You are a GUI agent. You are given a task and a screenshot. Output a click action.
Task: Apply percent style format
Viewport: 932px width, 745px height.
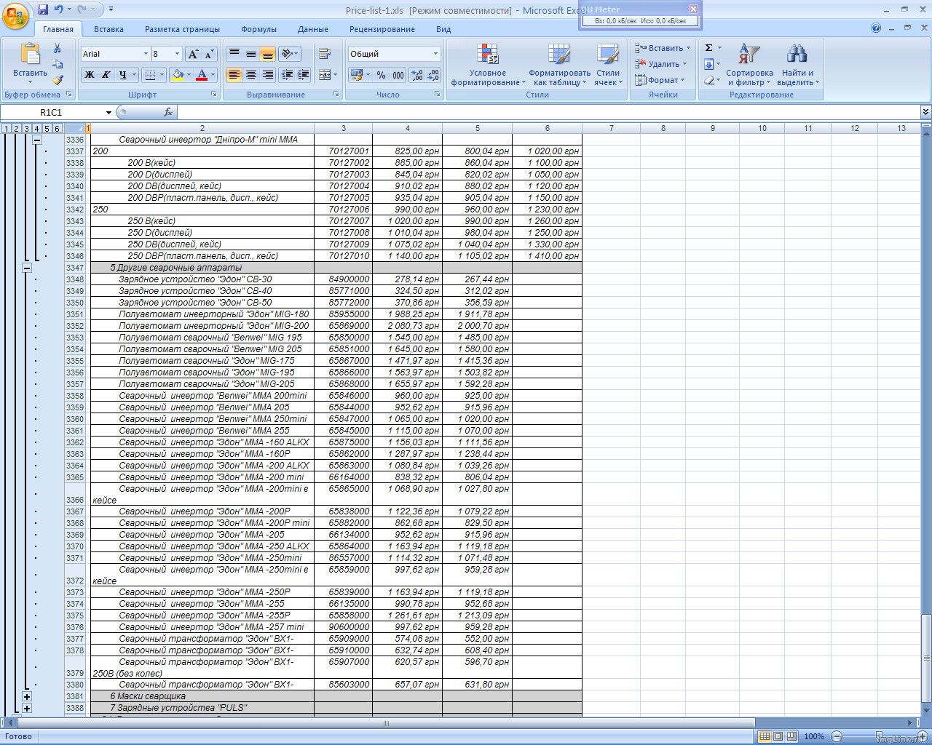(381, 74)
